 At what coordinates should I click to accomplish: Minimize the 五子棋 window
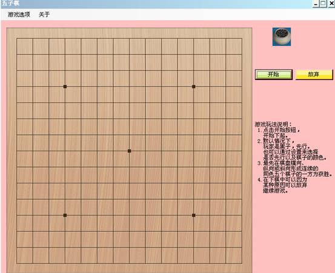coord(316,4)
